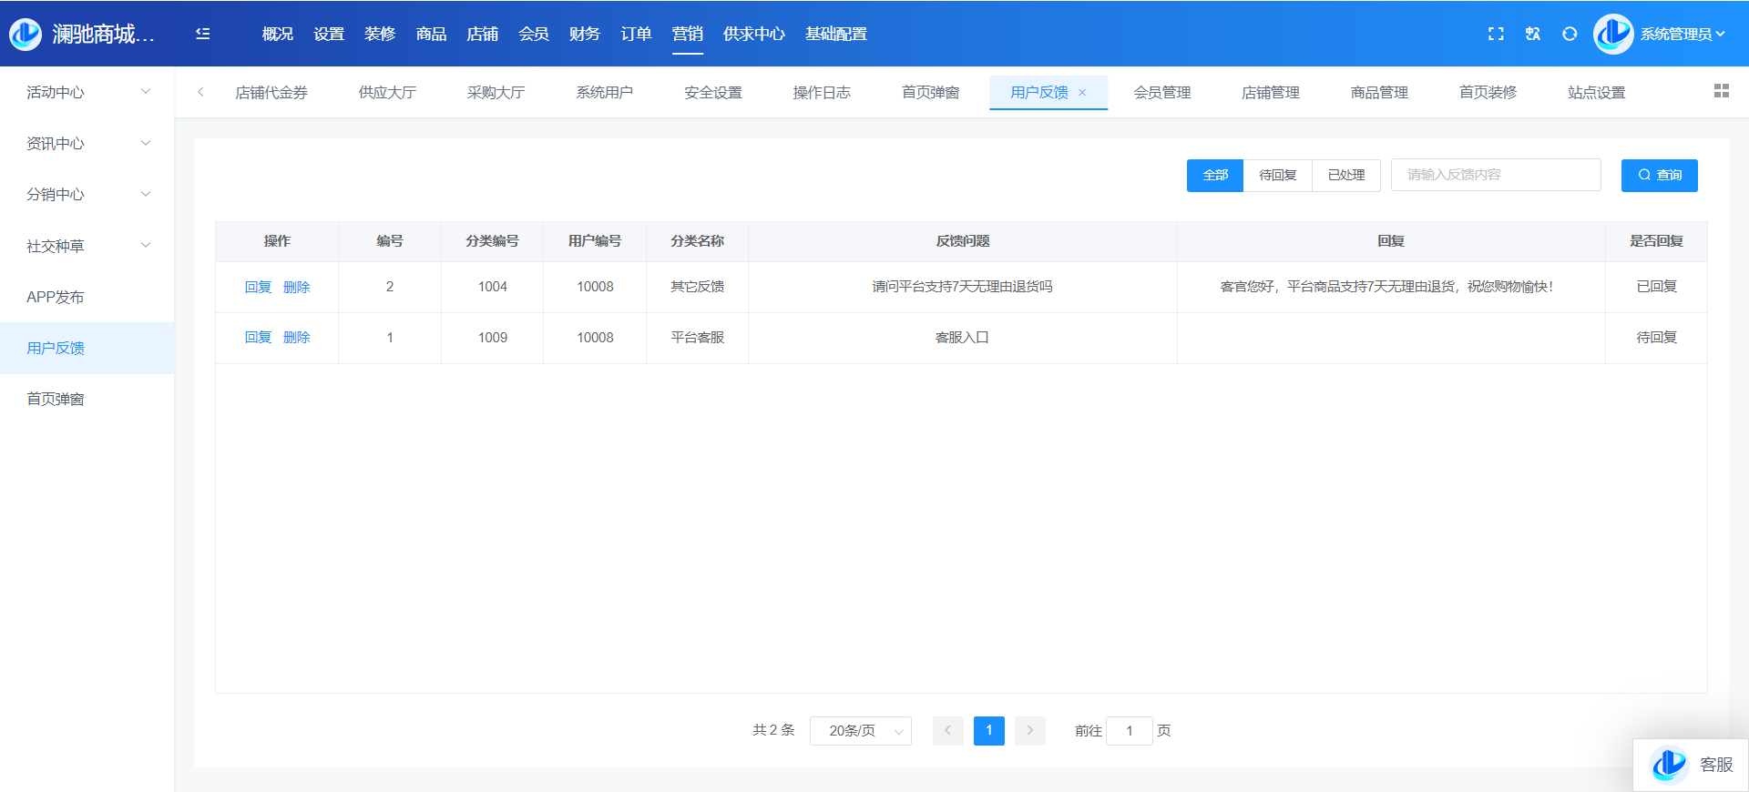Switch to the 订单 top menu
Viewport: 1749px width, 792px height.
(x=636, y=34)
